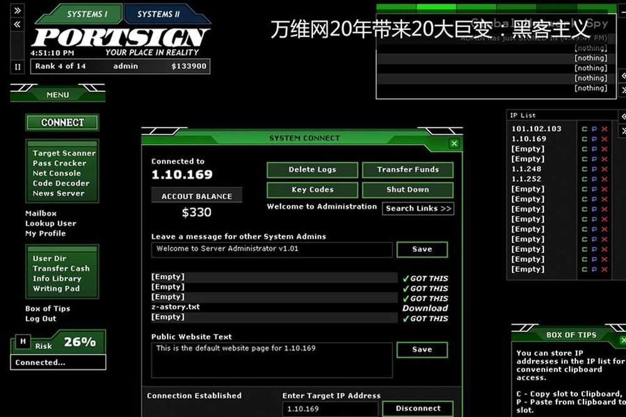This screenshot has width=626, height=417.
Task: Expand the top-left panel with the right chevrons
Action: tap(18, 11)
